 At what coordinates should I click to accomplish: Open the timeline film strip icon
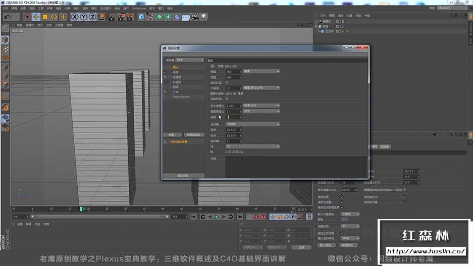pos(309,217)
